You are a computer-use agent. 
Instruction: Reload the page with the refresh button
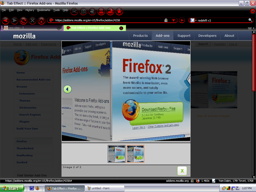coord(23,20)
